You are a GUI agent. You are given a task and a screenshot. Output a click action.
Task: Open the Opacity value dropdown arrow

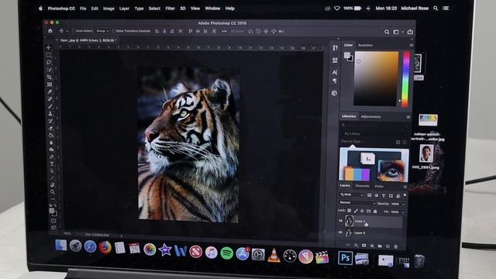tap(403, 204)
